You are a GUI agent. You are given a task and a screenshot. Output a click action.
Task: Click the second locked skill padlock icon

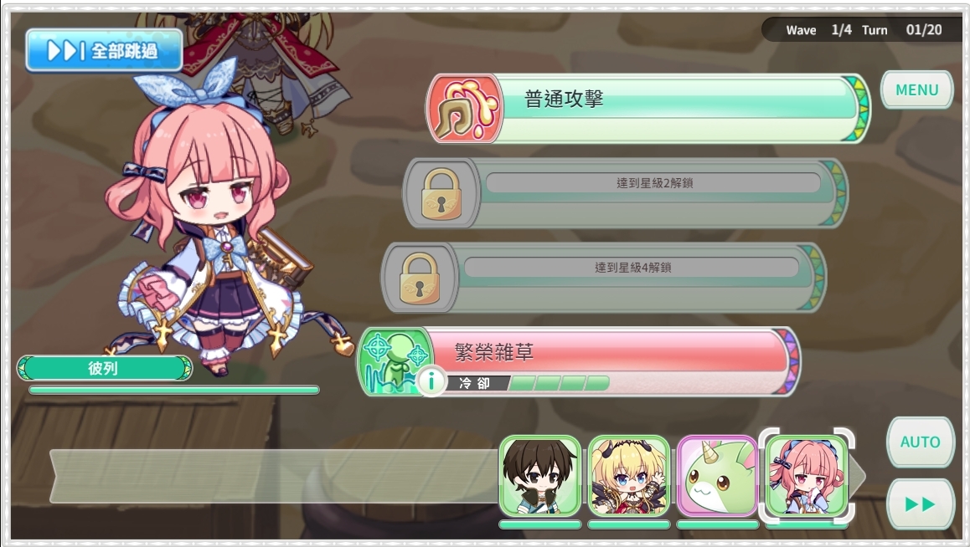[420, 278]
